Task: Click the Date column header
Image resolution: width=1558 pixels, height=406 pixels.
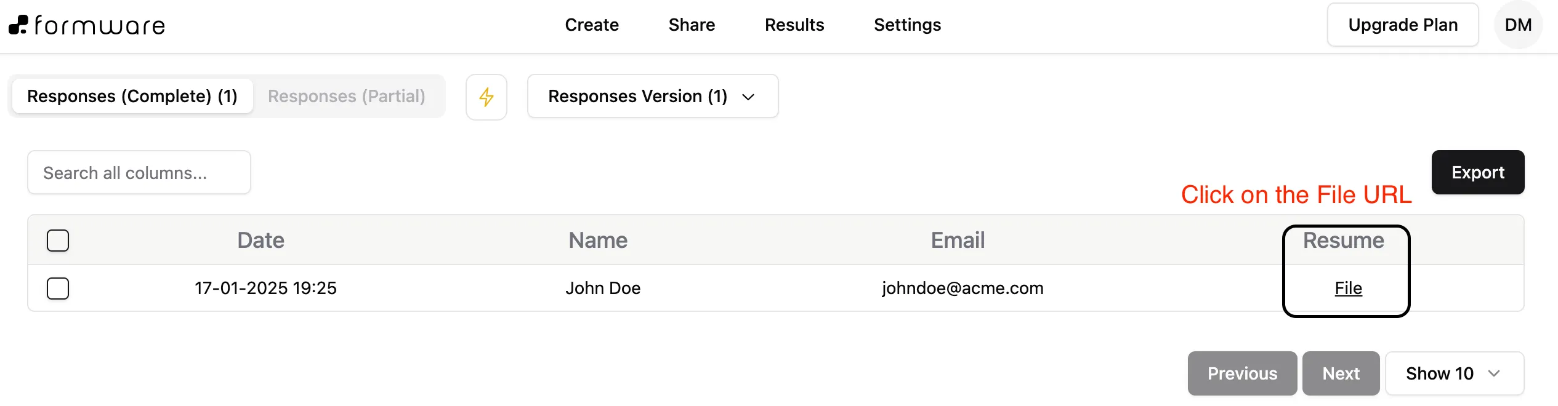Action: click(x=261, y=241)
